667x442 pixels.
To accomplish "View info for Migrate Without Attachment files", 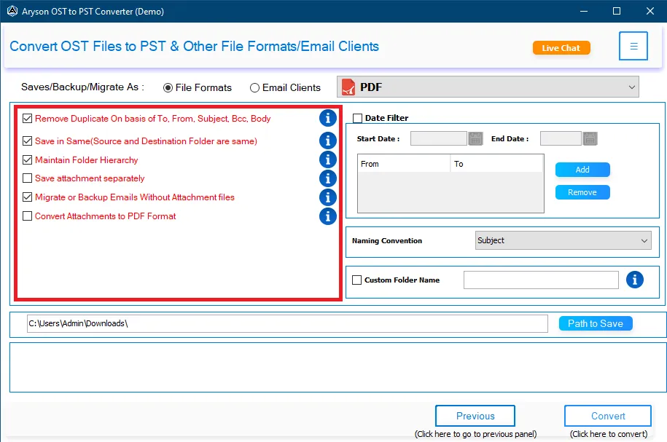I will [x=327, y=197].
